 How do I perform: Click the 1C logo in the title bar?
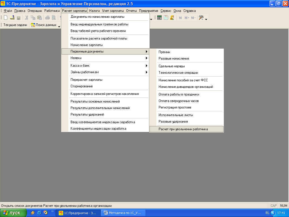coord(3,3)
